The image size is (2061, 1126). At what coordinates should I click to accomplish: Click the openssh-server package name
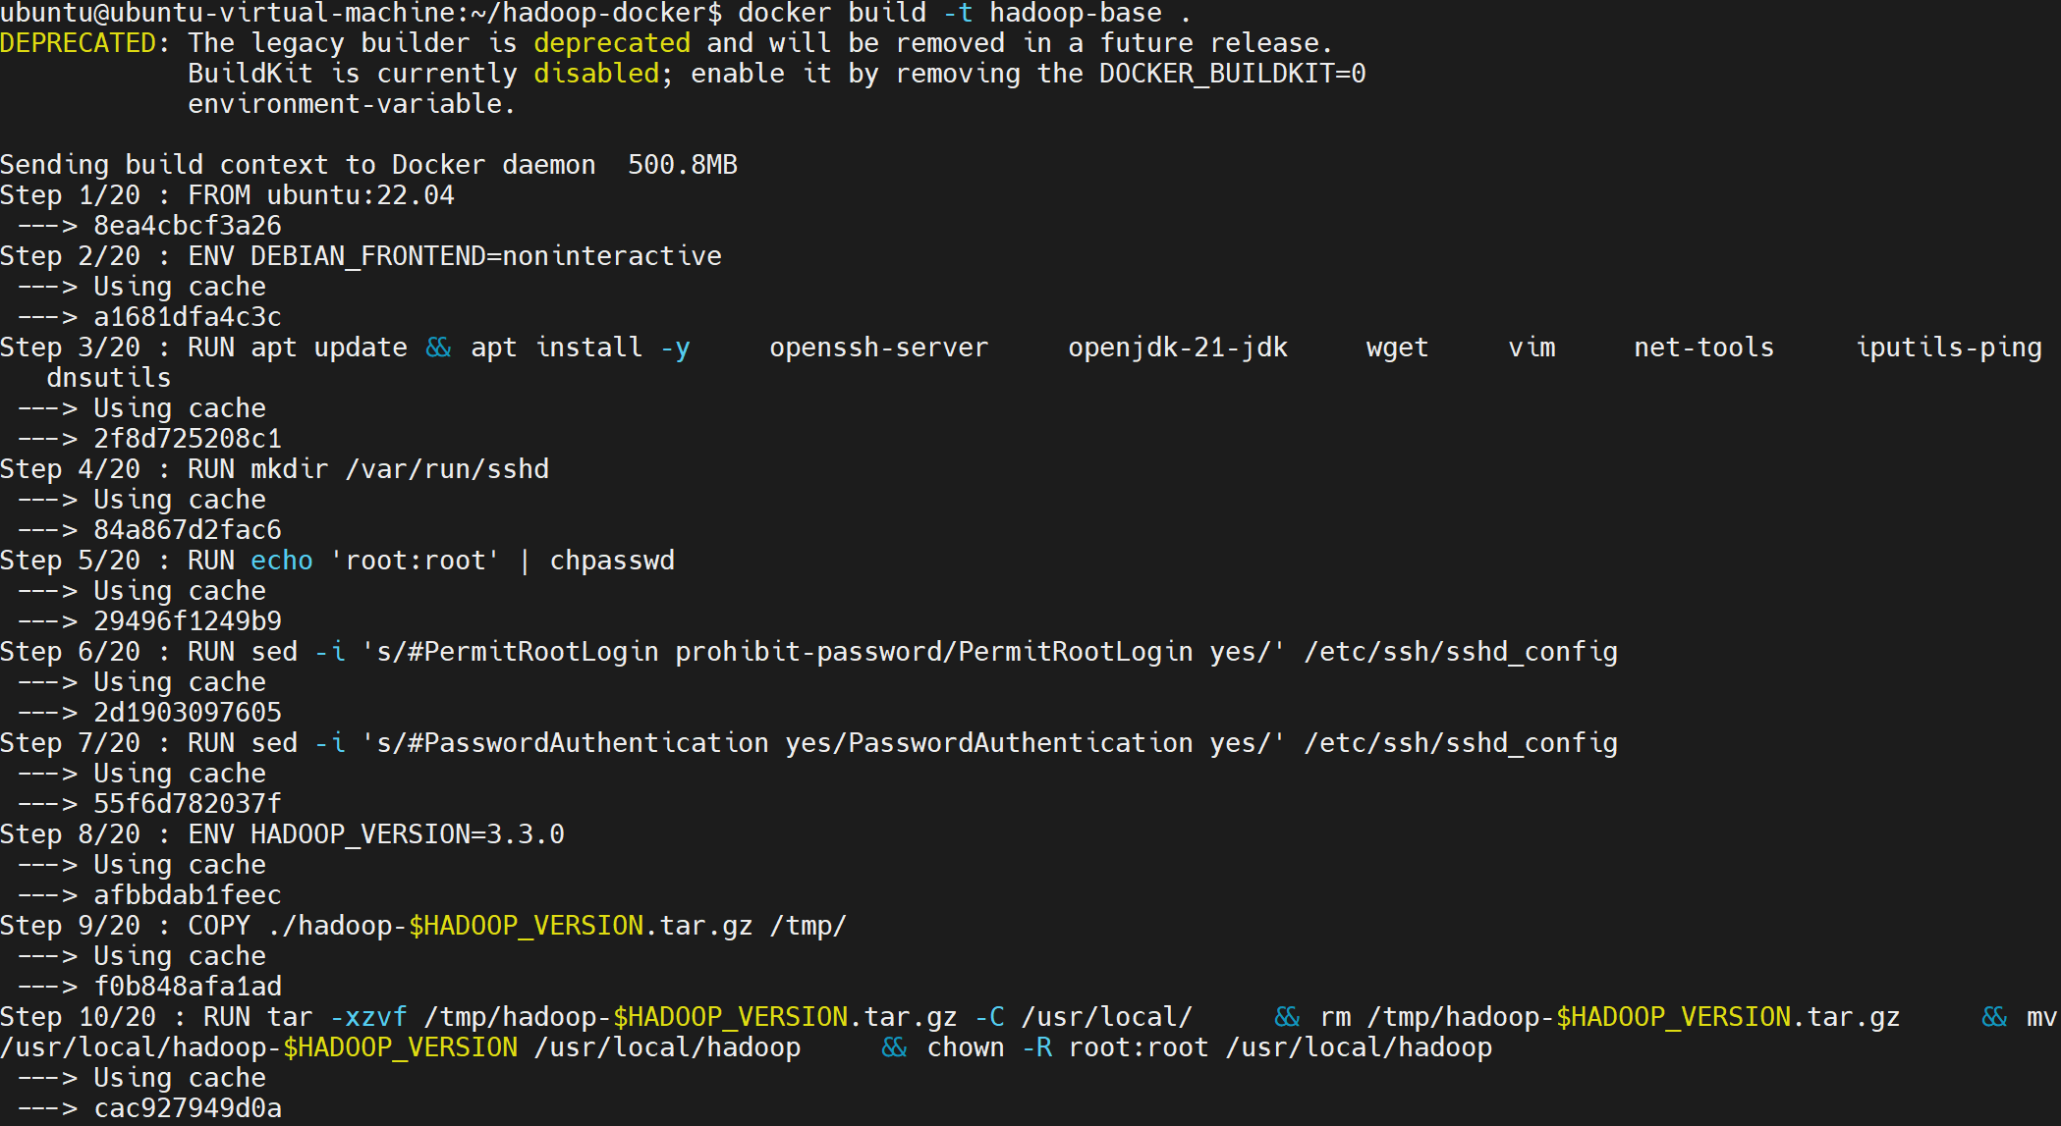coord(878,348)
